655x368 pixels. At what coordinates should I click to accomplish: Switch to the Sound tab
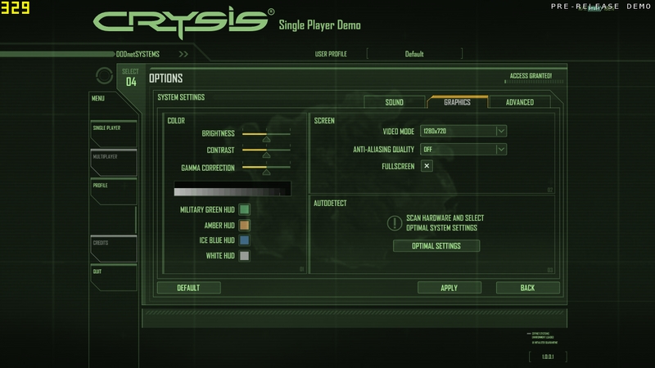click(395, 102)
